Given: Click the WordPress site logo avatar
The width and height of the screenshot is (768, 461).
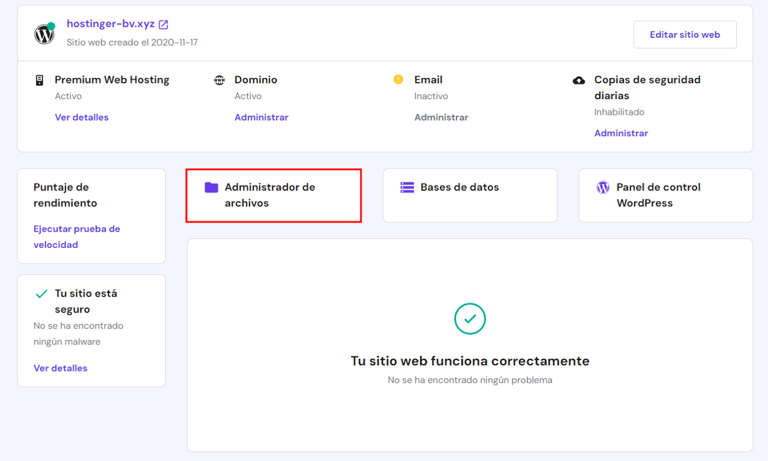Looking at the screenshot, I should 44,34.
